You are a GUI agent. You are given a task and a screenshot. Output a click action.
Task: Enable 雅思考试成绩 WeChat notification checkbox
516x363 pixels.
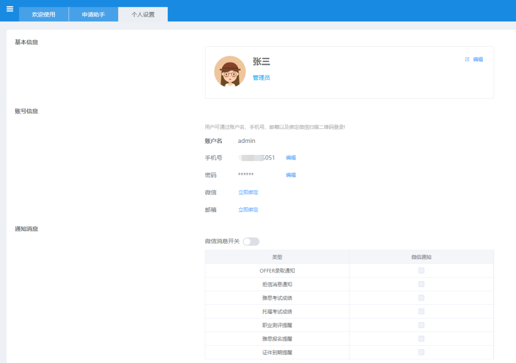[x=421, y=298]
